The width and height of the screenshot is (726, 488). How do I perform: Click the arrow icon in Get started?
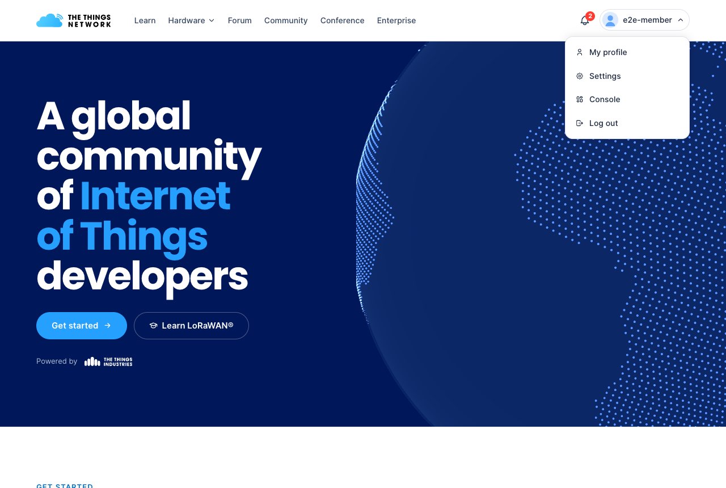pos(108,326)
